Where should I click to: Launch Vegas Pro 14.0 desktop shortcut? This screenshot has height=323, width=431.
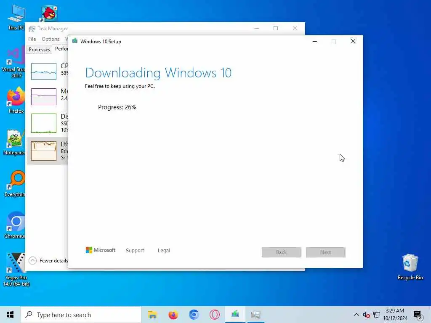point(16,270)
